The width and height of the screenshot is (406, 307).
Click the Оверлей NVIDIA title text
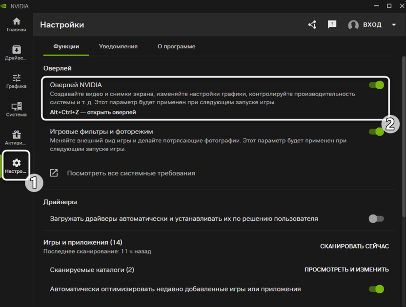(76, 85)
